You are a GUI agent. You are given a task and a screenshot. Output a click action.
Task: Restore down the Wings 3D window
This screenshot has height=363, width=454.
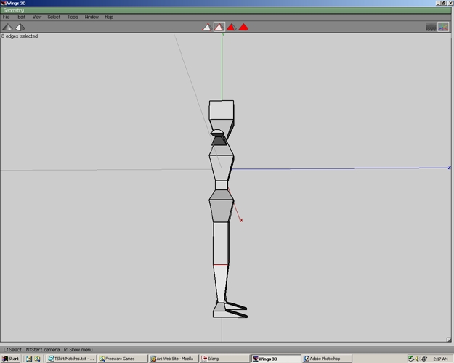[x=444, y=3]
